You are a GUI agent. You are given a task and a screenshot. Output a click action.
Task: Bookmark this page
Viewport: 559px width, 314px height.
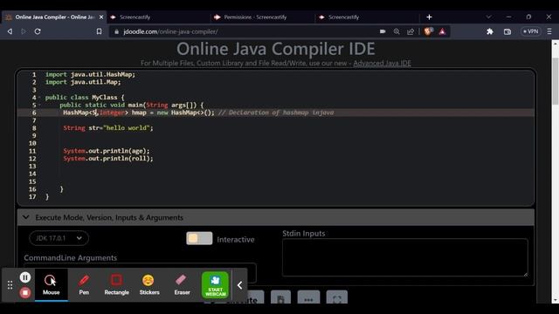[99, 31]
